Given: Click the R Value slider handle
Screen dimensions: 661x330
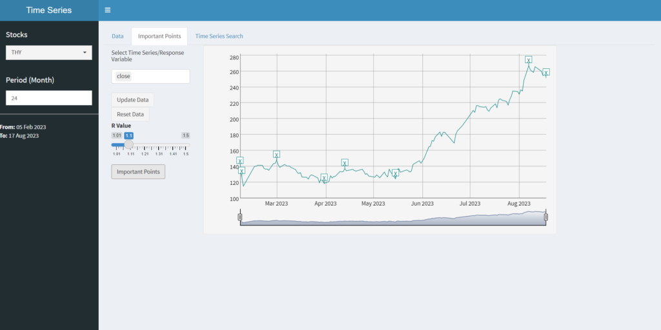Looking at the screenshot, I should coord(129,144).
